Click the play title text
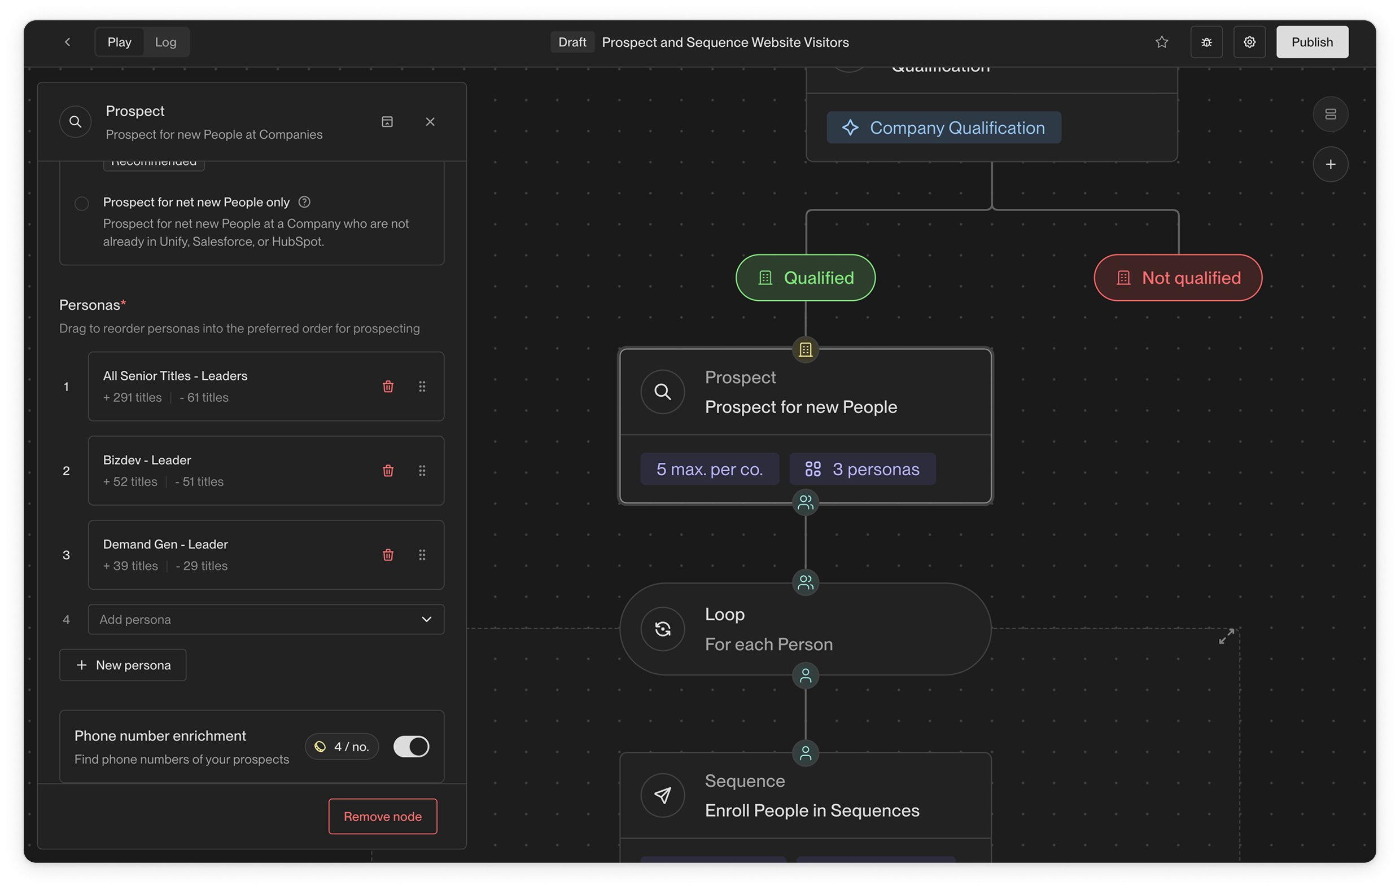Screen dimensions: 1400x890 pos(725,42)
